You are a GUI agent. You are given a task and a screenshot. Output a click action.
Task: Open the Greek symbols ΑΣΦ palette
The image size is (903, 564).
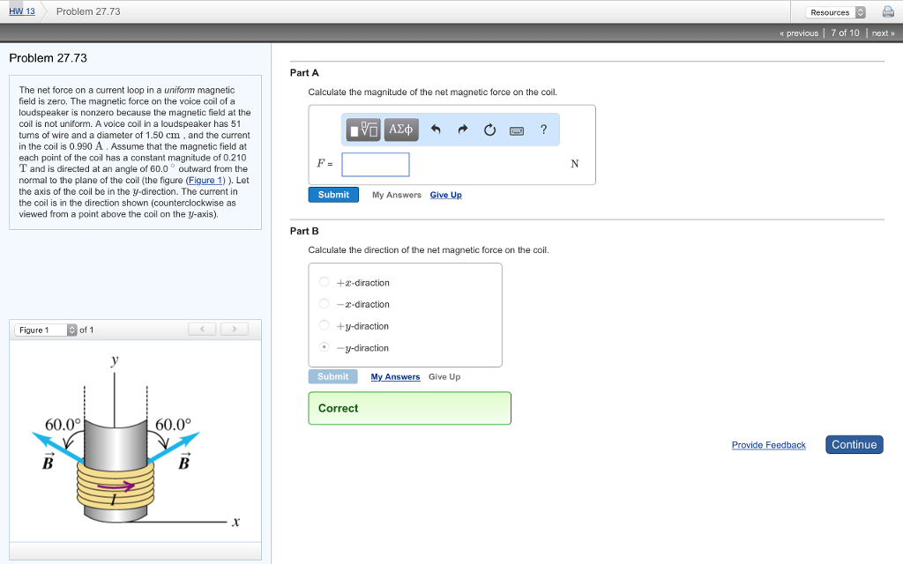pos(401,130)
